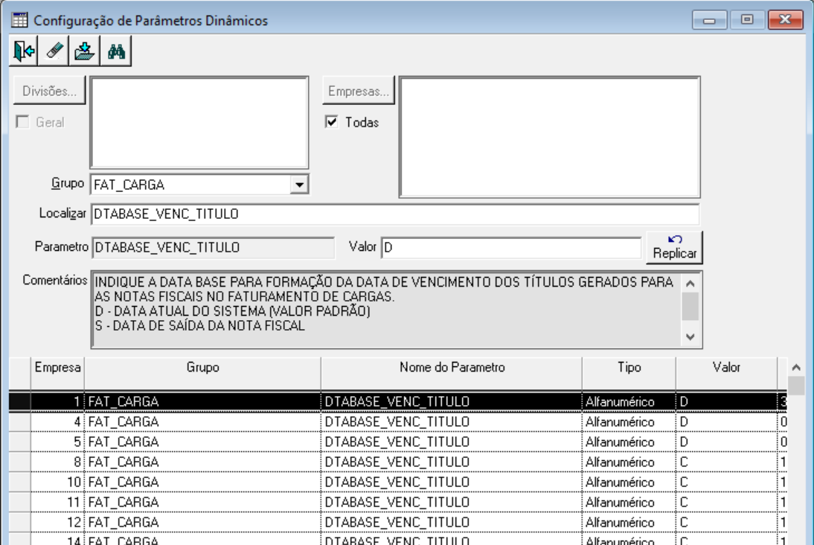814x545 pixels.
Task: Click the Replicar button
Action: 674,247
